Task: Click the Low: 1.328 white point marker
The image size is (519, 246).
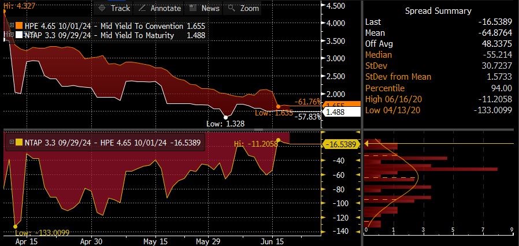Action: click(226, 117)
